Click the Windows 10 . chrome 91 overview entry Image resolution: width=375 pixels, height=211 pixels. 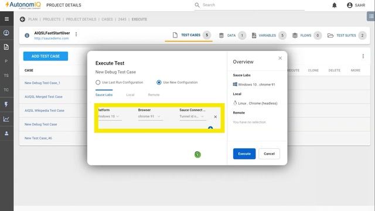click(254, 84)
